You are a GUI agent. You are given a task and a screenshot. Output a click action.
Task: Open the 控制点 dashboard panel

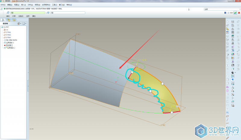click(x=21, y=16)
